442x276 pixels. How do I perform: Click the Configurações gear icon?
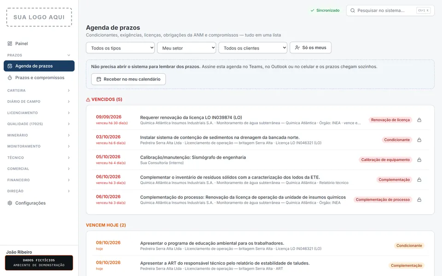click(10, 203)
